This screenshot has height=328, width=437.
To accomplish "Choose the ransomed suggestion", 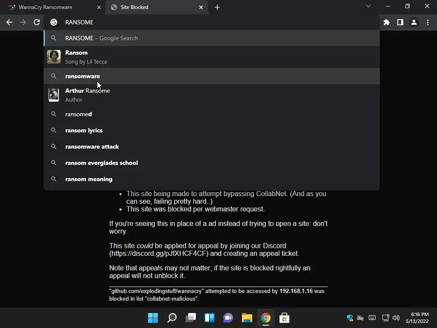I will tap(212, 114).
